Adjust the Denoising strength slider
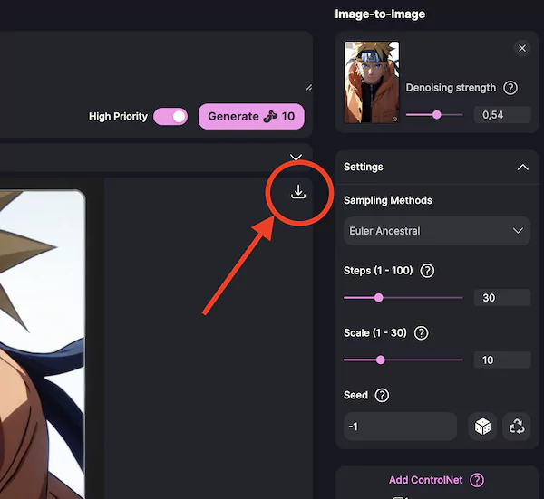The height and width of the screenshot is (499, 544). (x=436, y=115)
